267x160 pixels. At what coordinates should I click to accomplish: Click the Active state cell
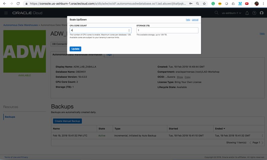pos(102,136)
